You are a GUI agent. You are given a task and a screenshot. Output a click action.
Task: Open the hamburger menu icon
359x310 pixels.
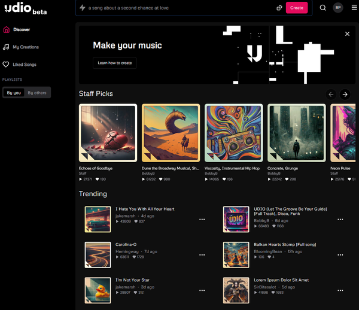point(353,8)
